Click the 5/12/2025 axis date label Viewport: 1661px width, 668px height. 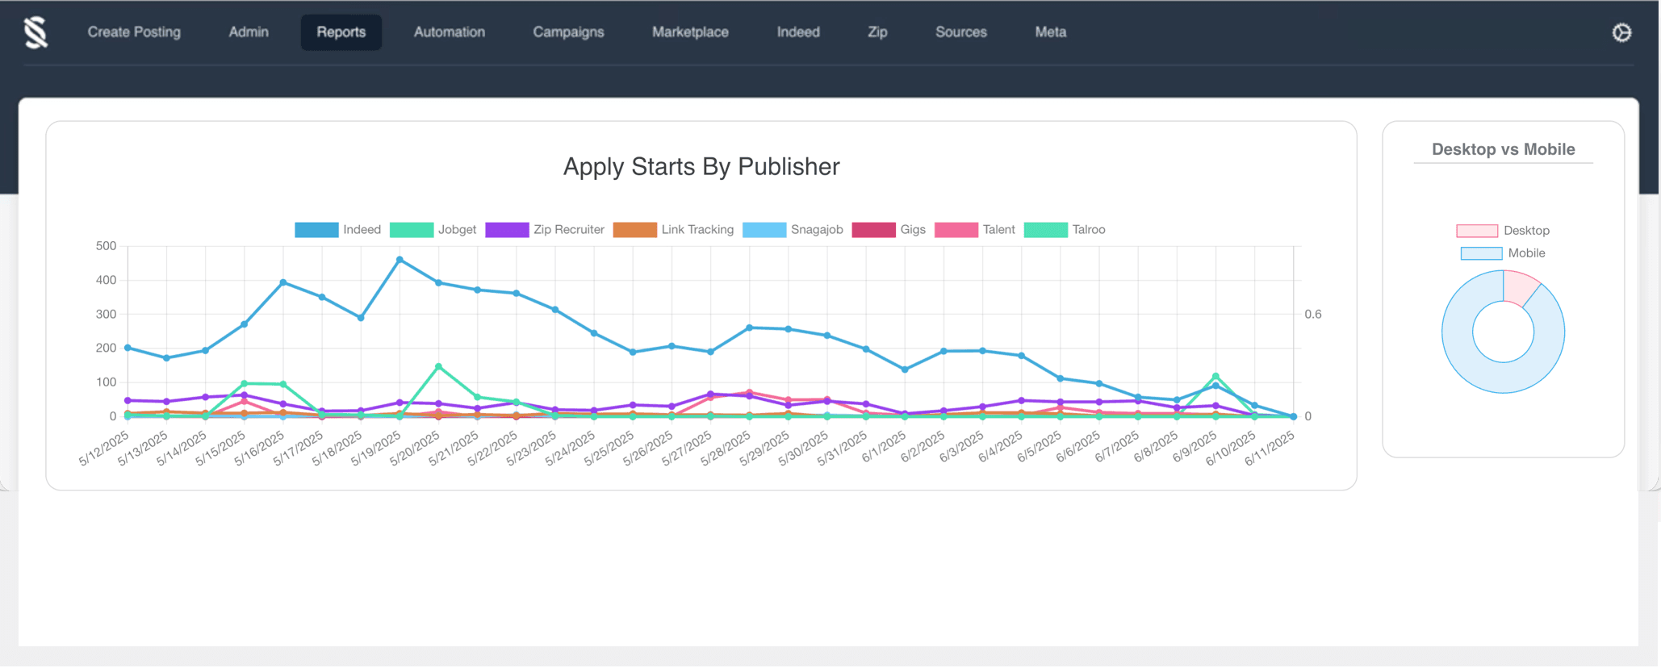[x=104, y=448]
